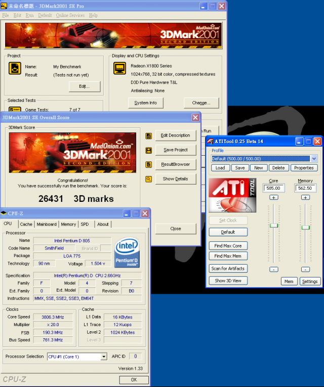Click the Mem button in ATITool

point(289,282)
